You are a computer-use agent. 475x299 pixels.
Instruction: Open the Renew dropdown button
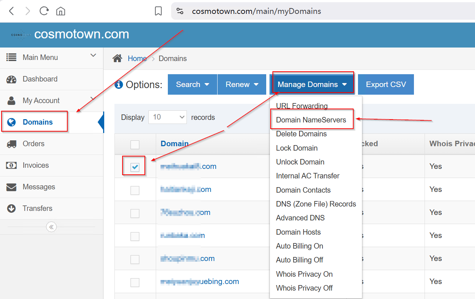[242, 84]
